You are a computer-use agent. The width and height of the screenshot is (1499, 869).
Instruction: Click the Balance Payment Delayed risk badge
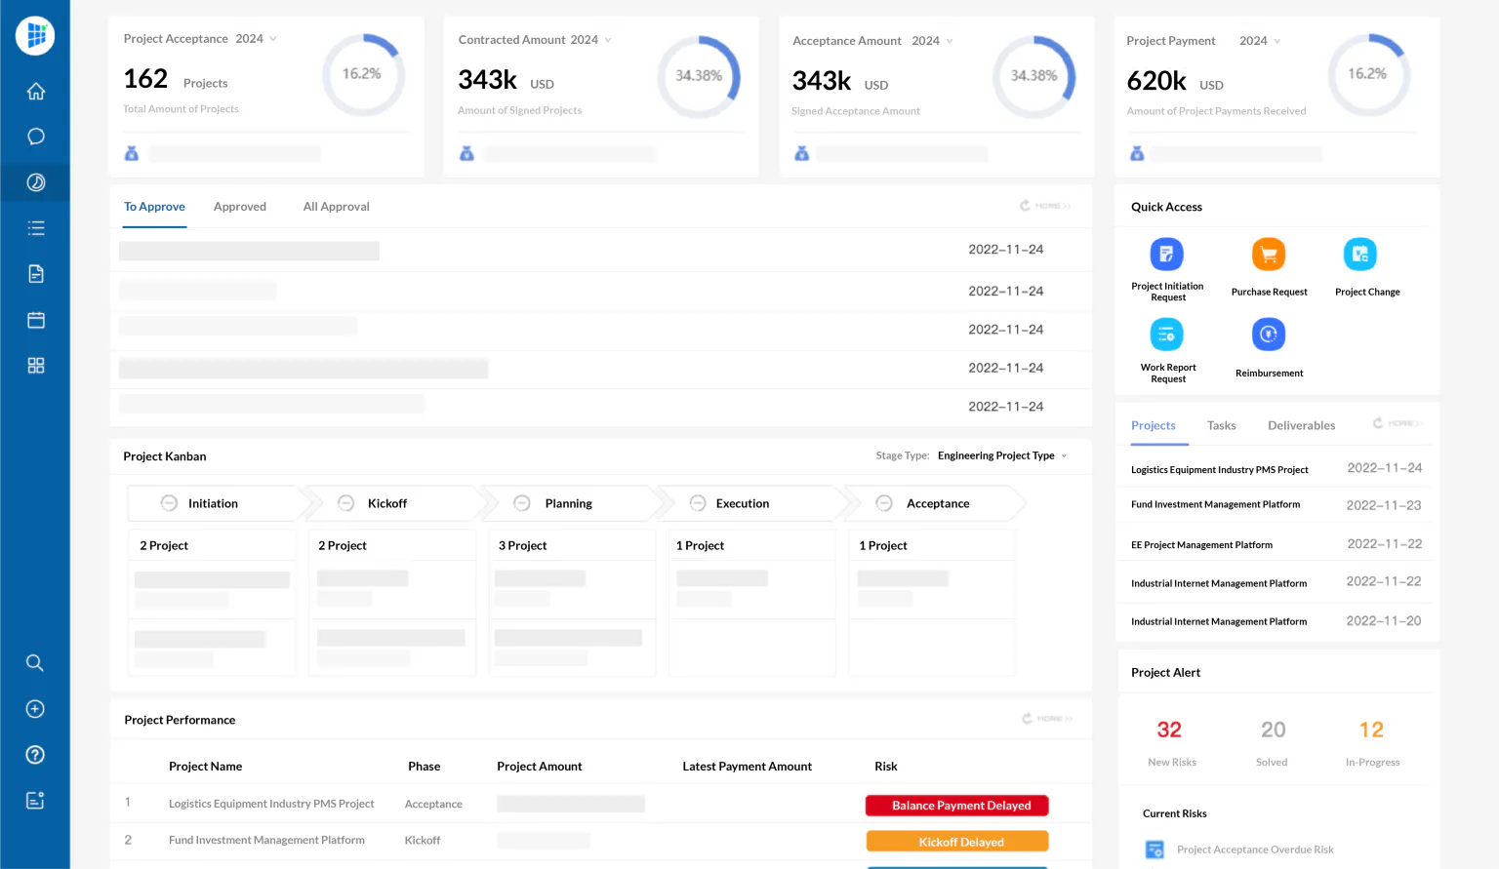coord(956,806)
